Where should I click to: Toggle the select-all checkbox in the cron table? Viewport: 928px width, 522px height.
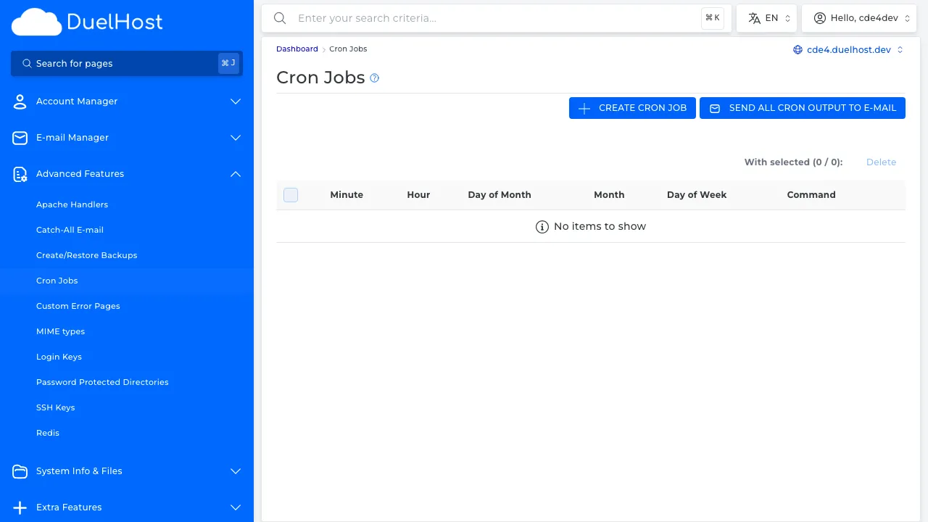[x=290, y=195]
